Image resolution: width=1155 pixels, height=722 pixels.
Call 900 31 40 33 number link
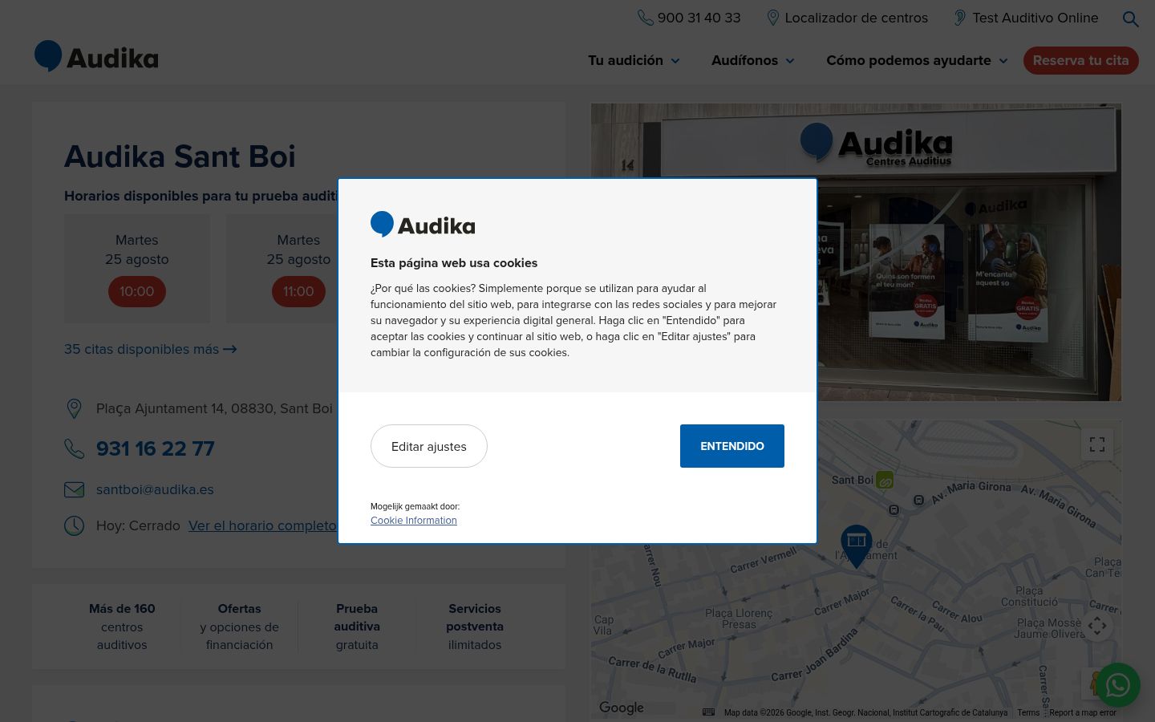tap(699, 18)
